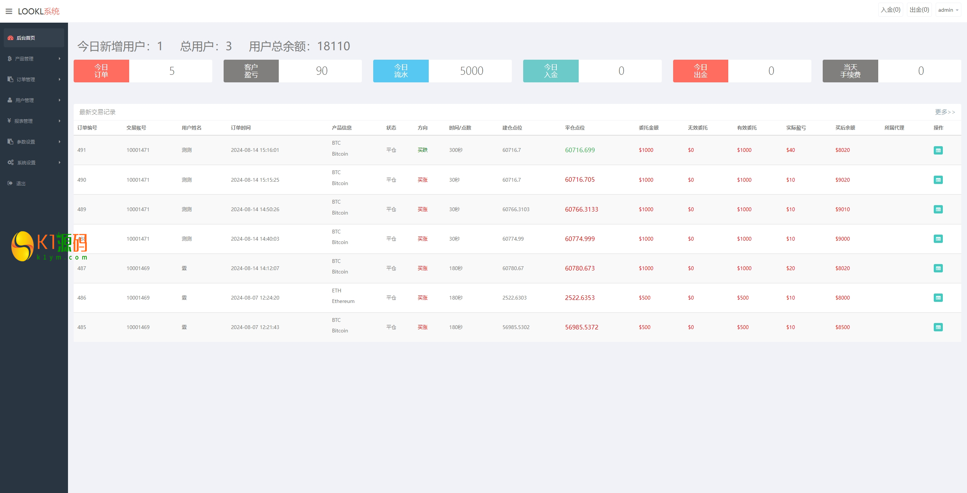Open details icon for order 491
The image size is (967, 493).
938,150
